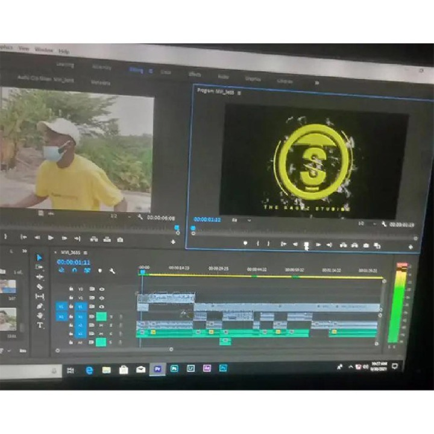
Task: Open the Metadata panel tab
Action: pyautogui.click(x=101, y=83)
